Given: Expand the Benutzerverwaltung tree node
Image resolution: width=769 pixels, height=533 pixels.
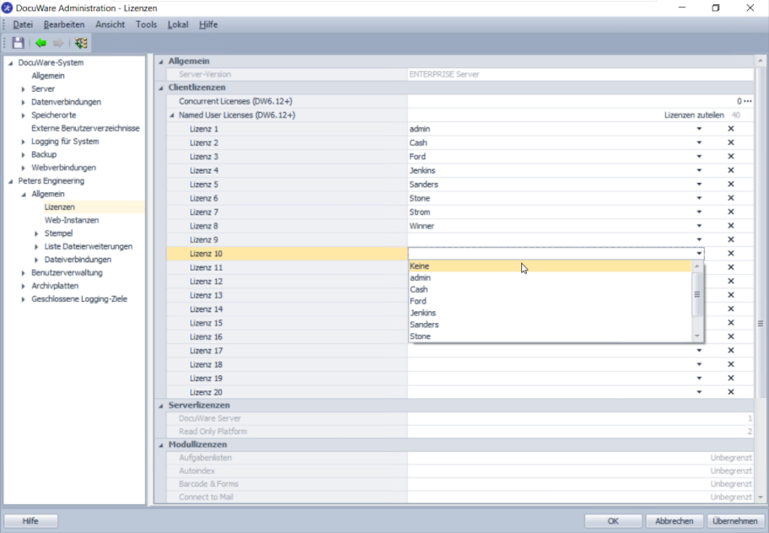Looking at the screenshot, I should click(24, 273).
